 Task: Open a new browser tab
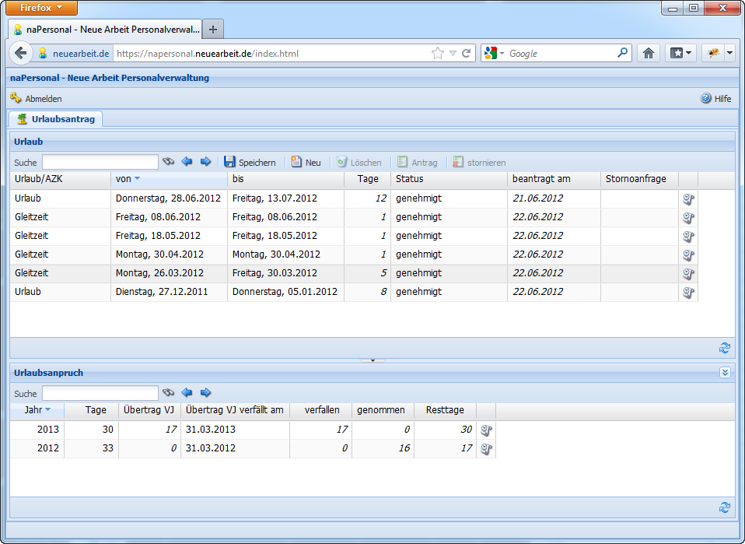point(213,30)
